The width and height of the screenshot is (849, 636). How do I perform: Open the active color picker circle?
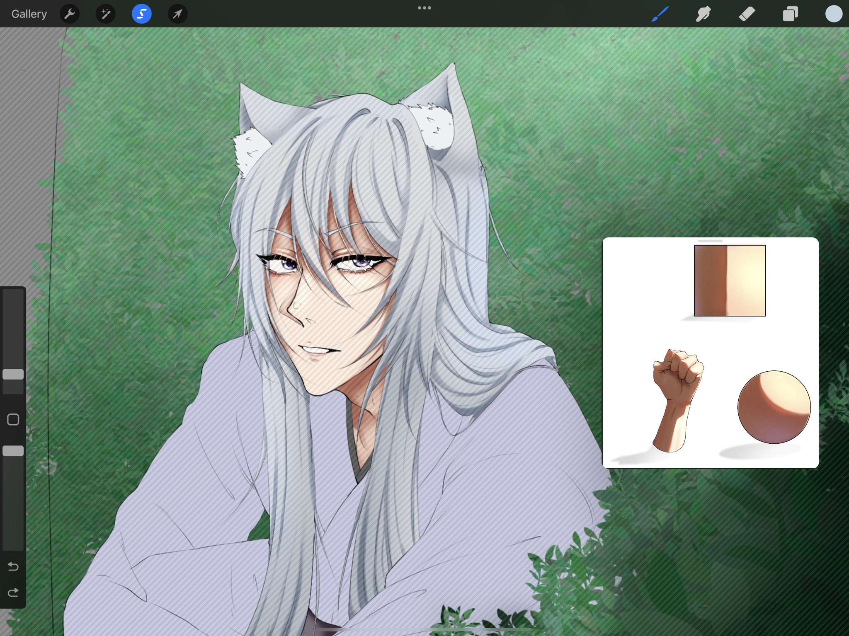coord(833,14)
